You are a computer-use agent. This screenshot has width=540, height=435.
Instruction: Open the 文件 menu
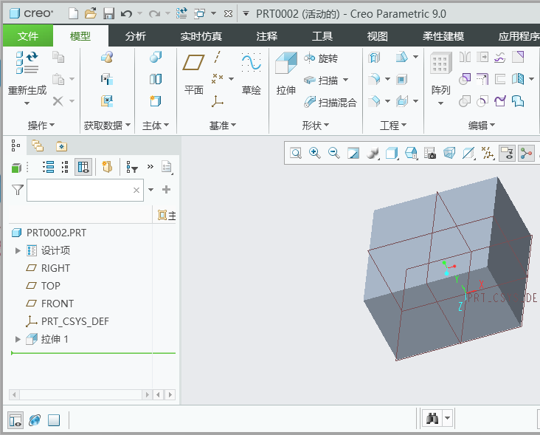[x=28, y=35]
